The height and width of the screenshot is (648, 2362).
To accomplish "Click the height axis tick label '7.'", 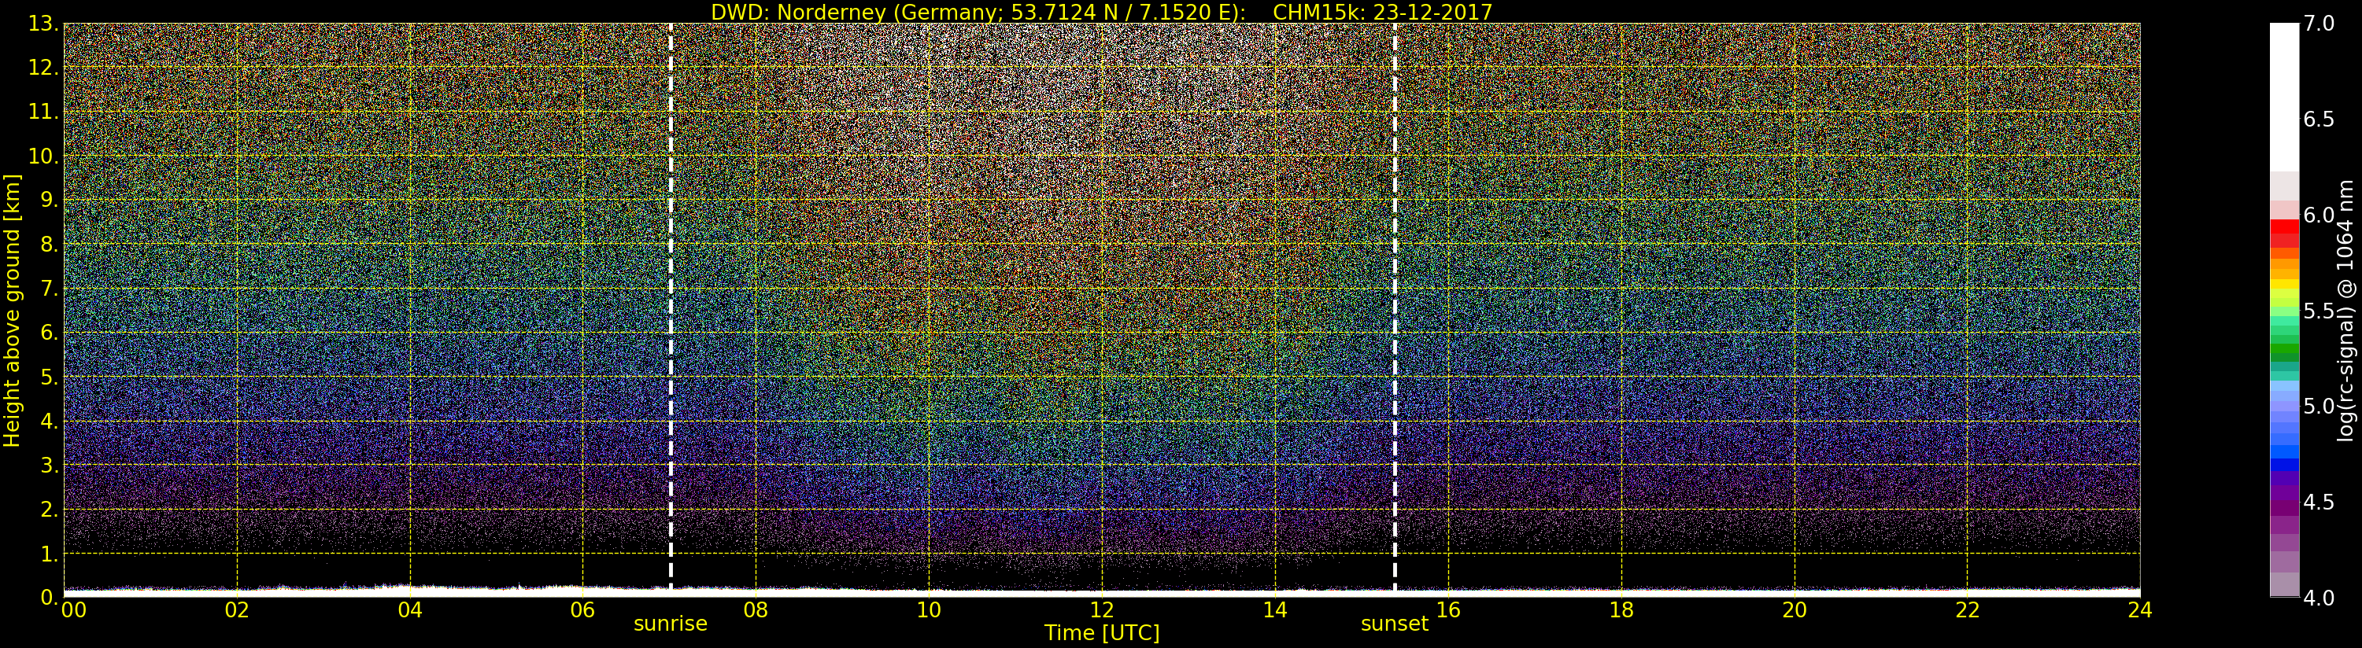I will click(x=50, y=289).
